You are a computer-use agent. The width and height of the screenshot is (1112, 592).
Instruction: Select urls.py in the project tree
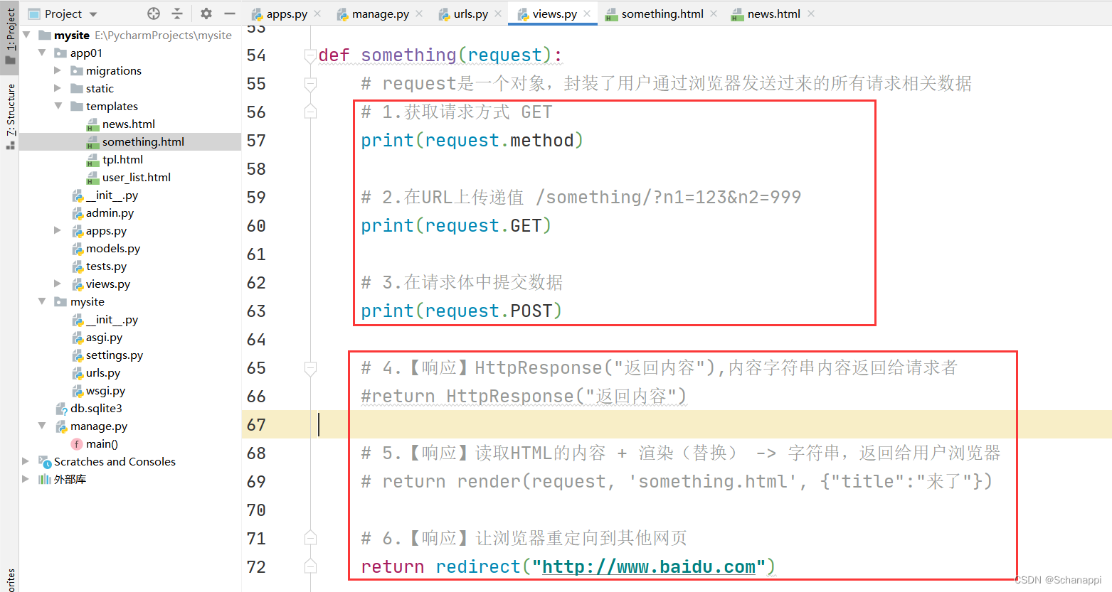tap(103, 372)
